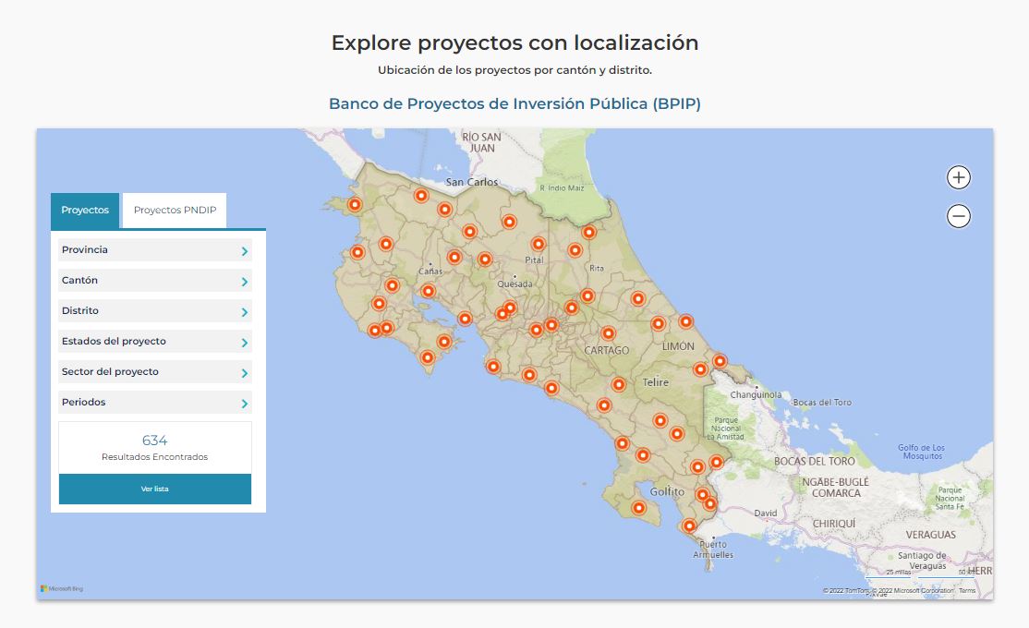
Task: Click the Ver lista button
Action: tap(154, 489)
